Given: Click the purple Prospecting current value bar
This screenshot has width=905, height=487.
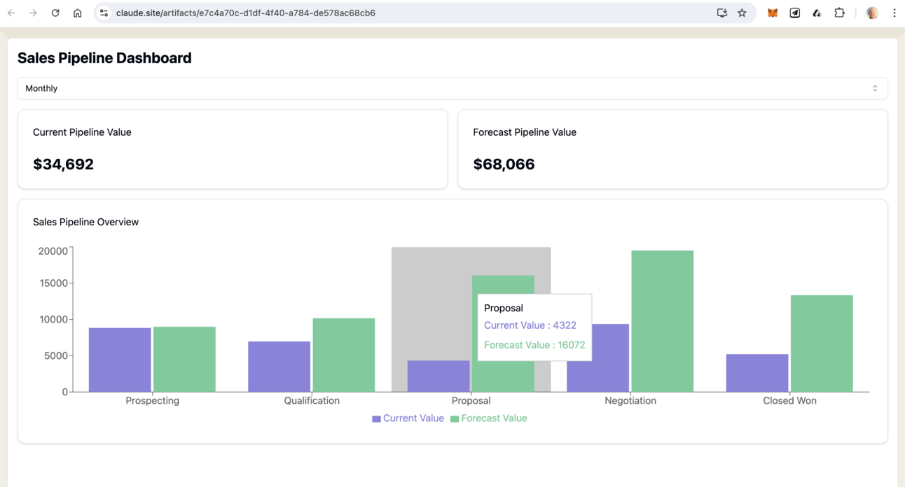Looking at the screenshot, I should [x=120, y=360].
